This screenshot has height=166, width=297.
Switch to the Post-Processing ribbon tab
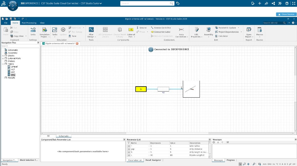(x=29, y=23)
